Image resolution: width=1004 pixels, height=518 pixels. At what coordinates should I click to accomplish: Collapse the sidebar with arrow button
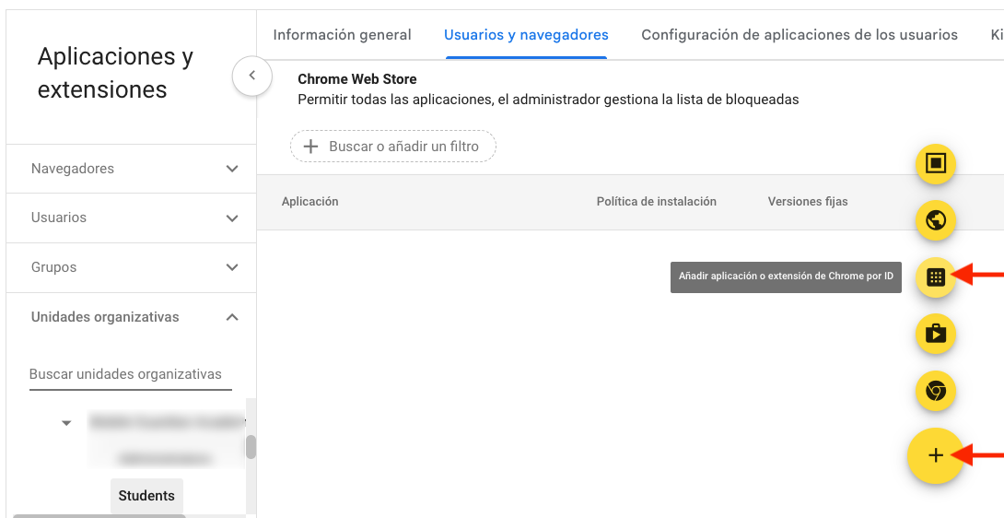(x=251, y=77)
